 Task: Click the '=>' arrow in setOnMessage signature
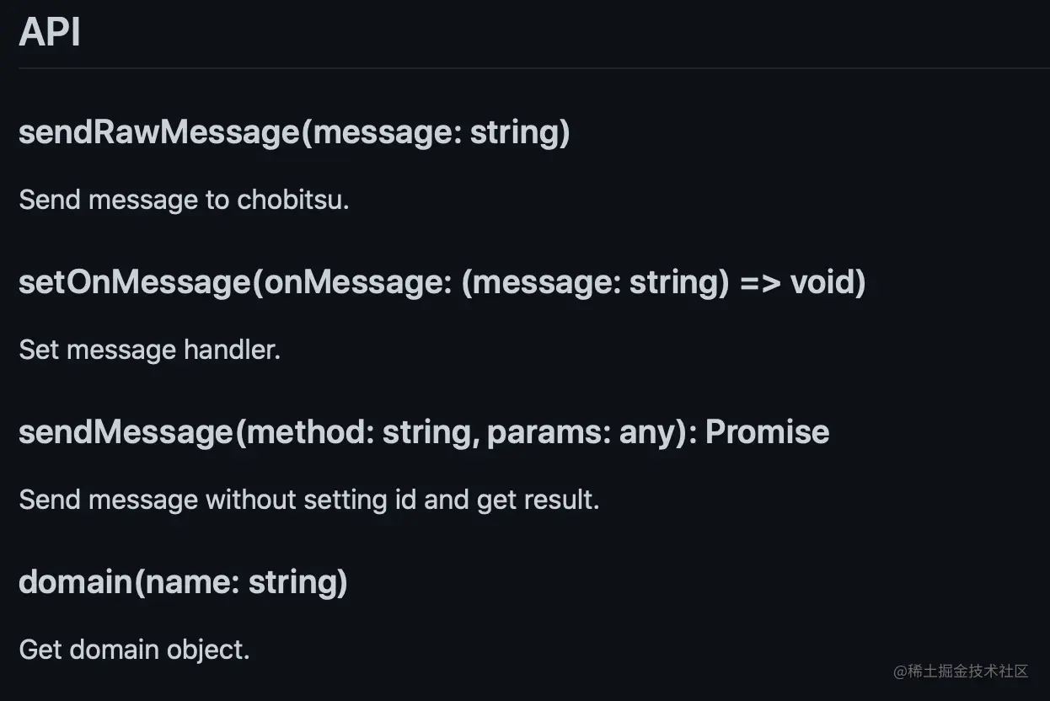759,282
